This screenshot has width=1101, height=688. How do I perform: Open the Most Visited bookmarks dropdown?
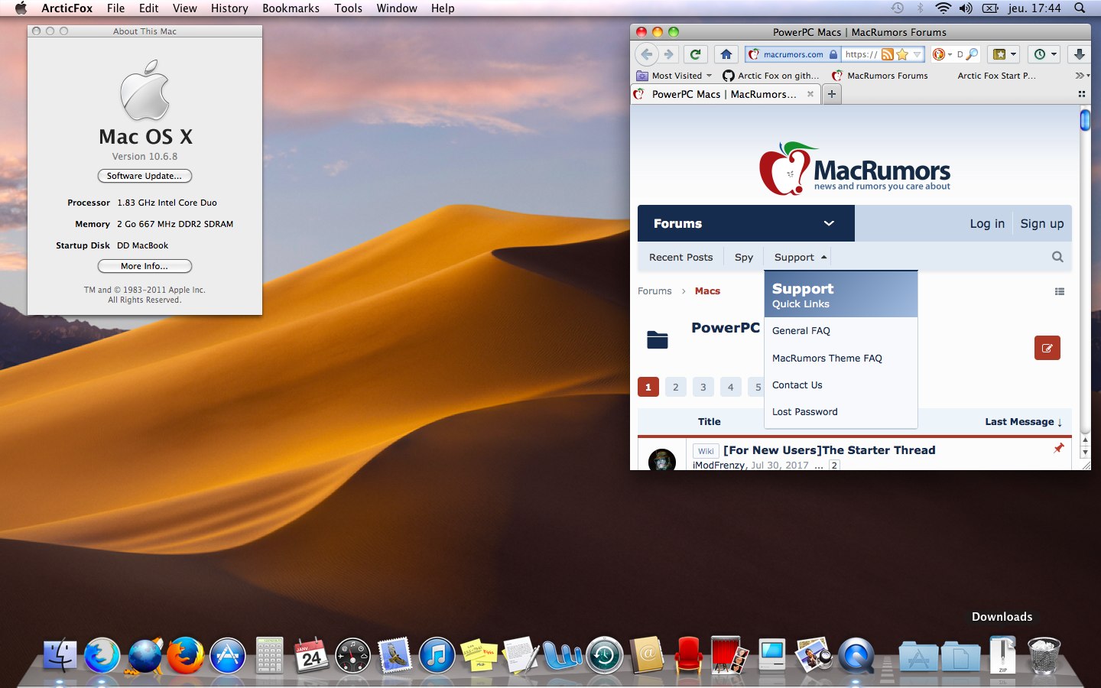pos(674,76)
